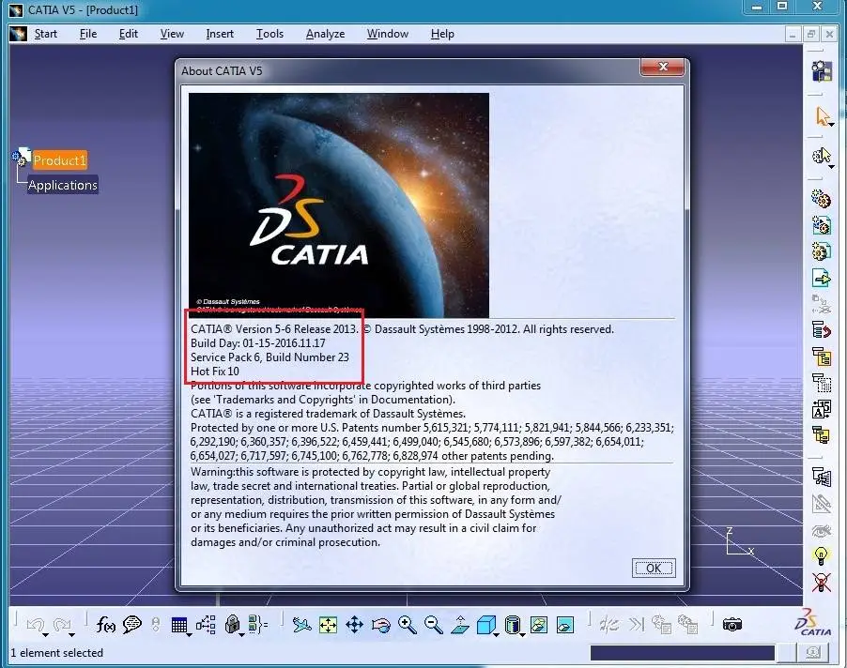
Task: Select Product1 in the specification tree
Action: (x=59, y=160)
